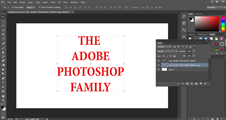Select the Brush tool
Screen dimensions: 226x120
3,48
